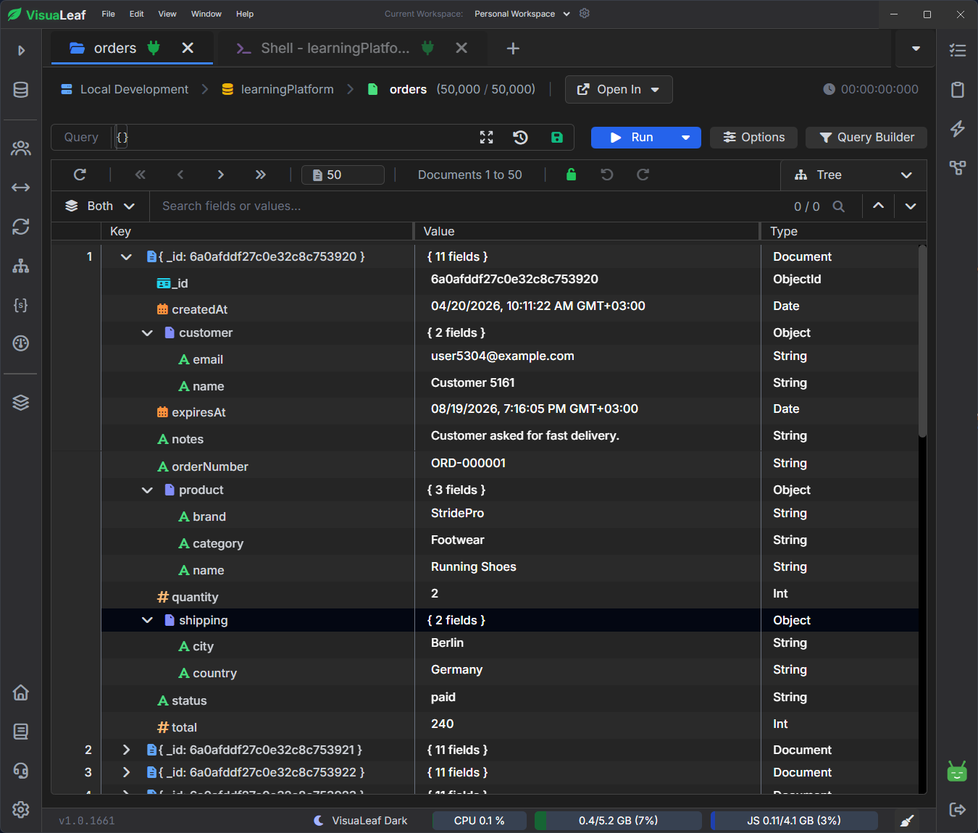Viewport: 978px width, 833px height.
Task: Open the performance gauge sidebar icon
Action: point(21,343)
